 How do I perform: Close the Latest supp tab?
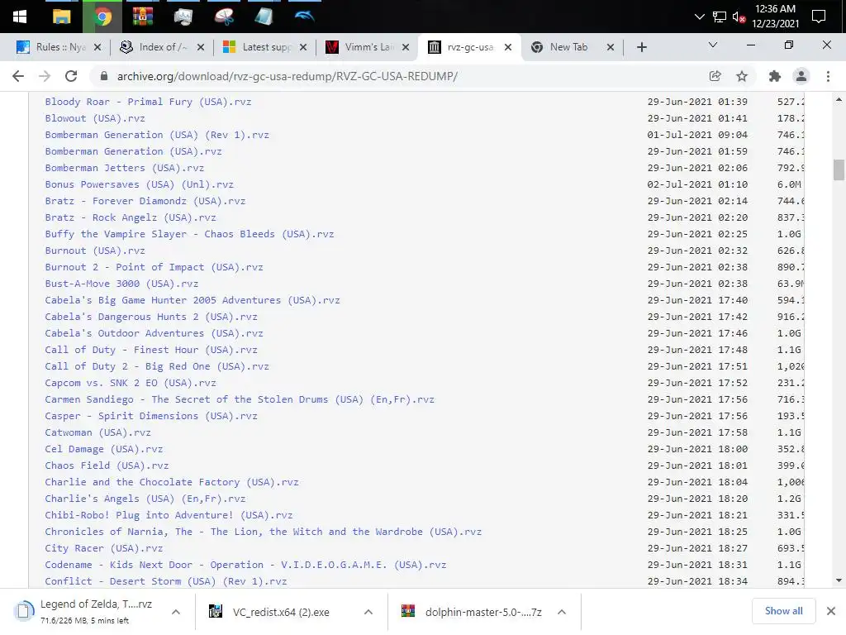[303, 47]
